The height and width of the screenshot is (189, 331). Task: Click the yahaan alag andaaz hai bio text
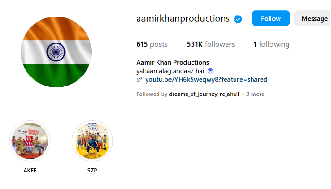tap(170, 71)
